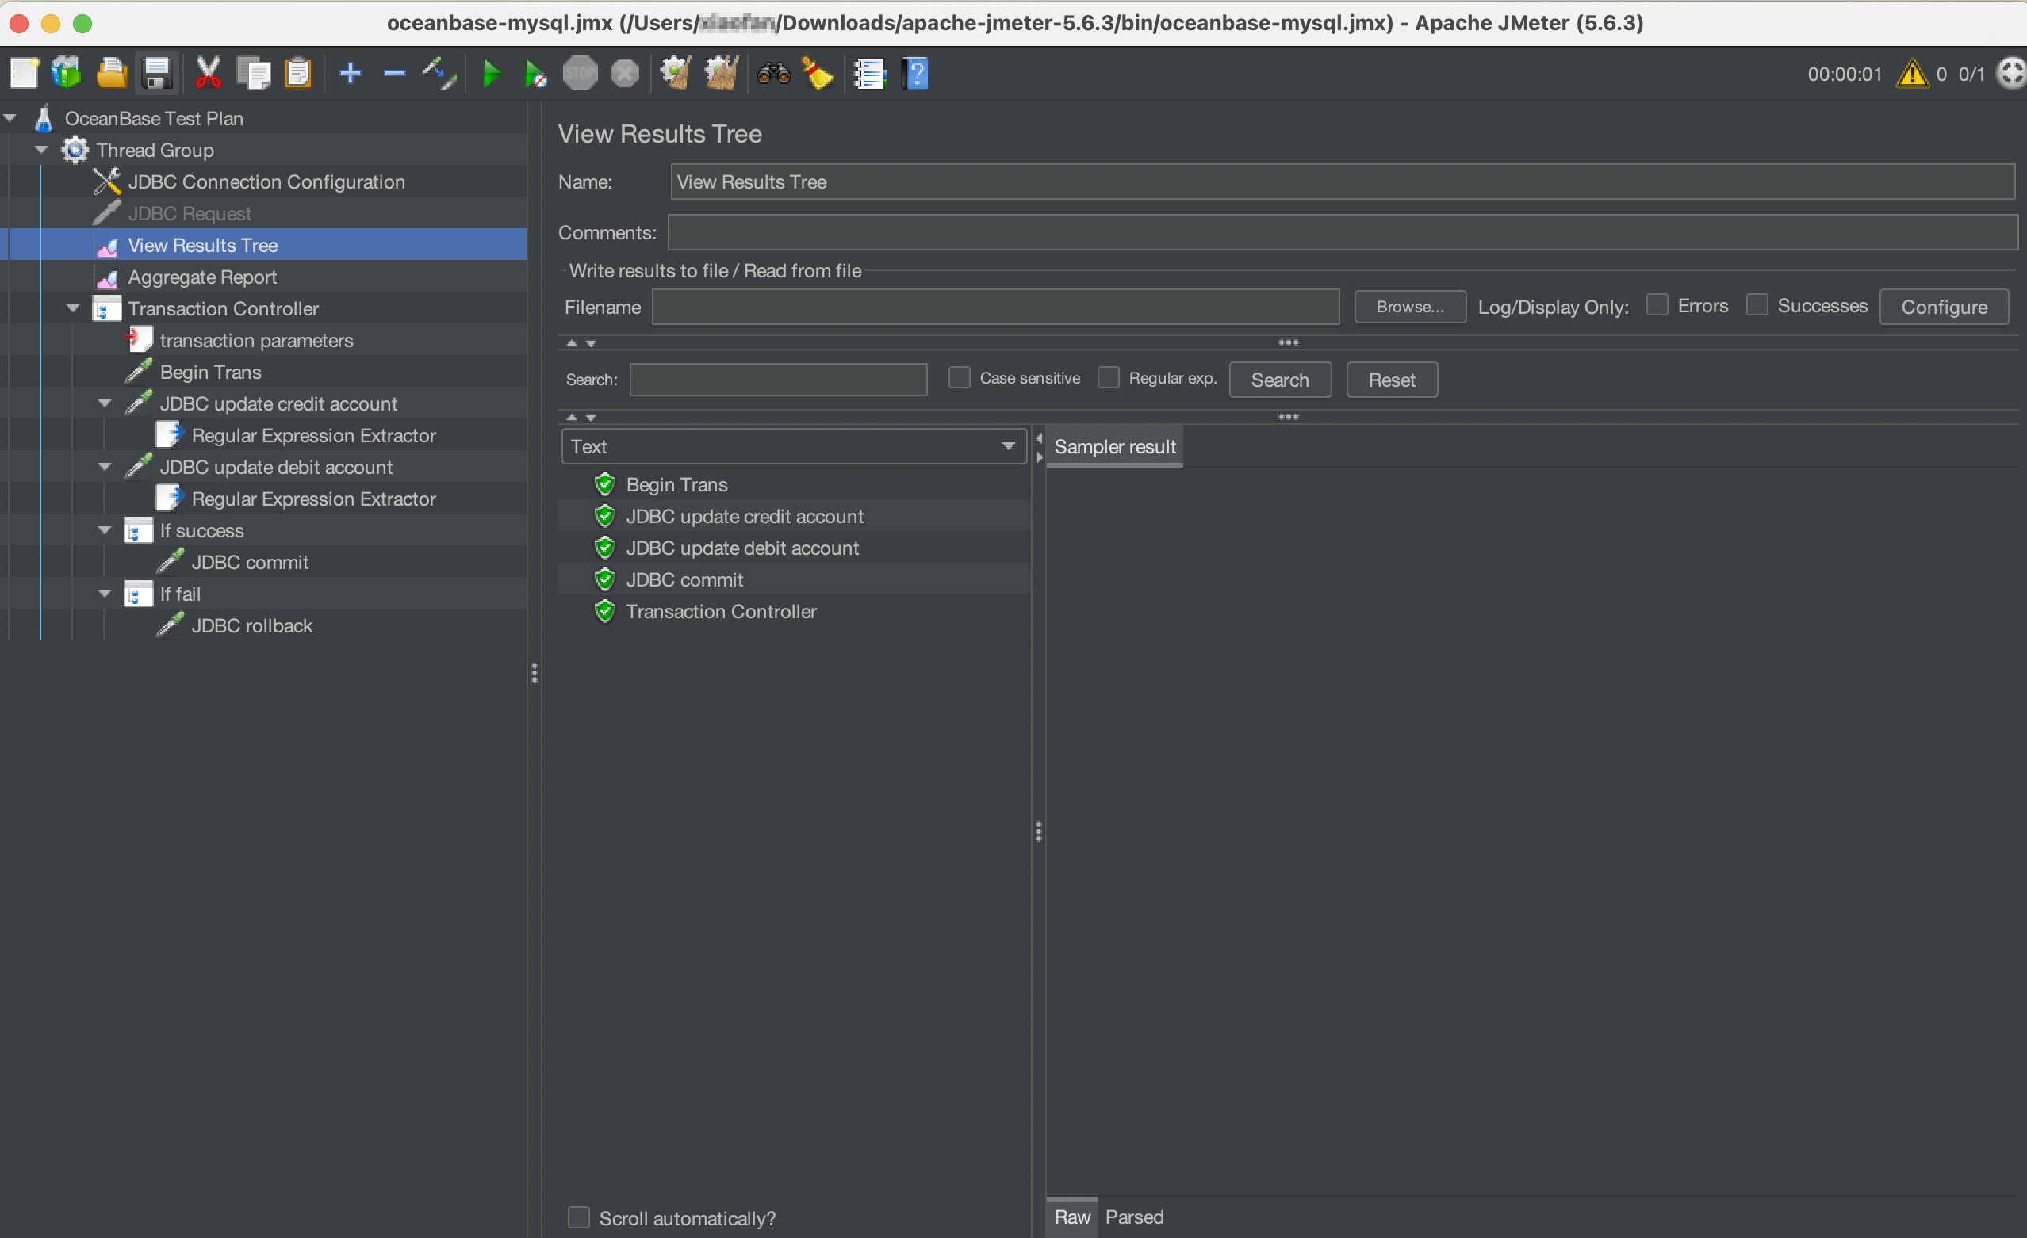
Task: Switch to the Parsed tab
Action: click(1133, 1217)
